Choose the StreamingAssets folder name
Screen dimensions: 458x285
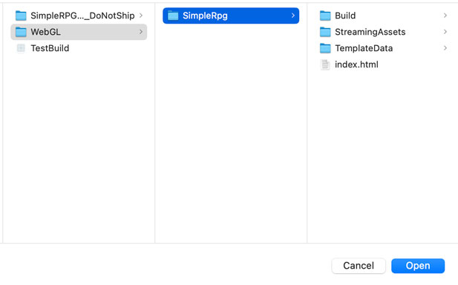click(370, 32)
